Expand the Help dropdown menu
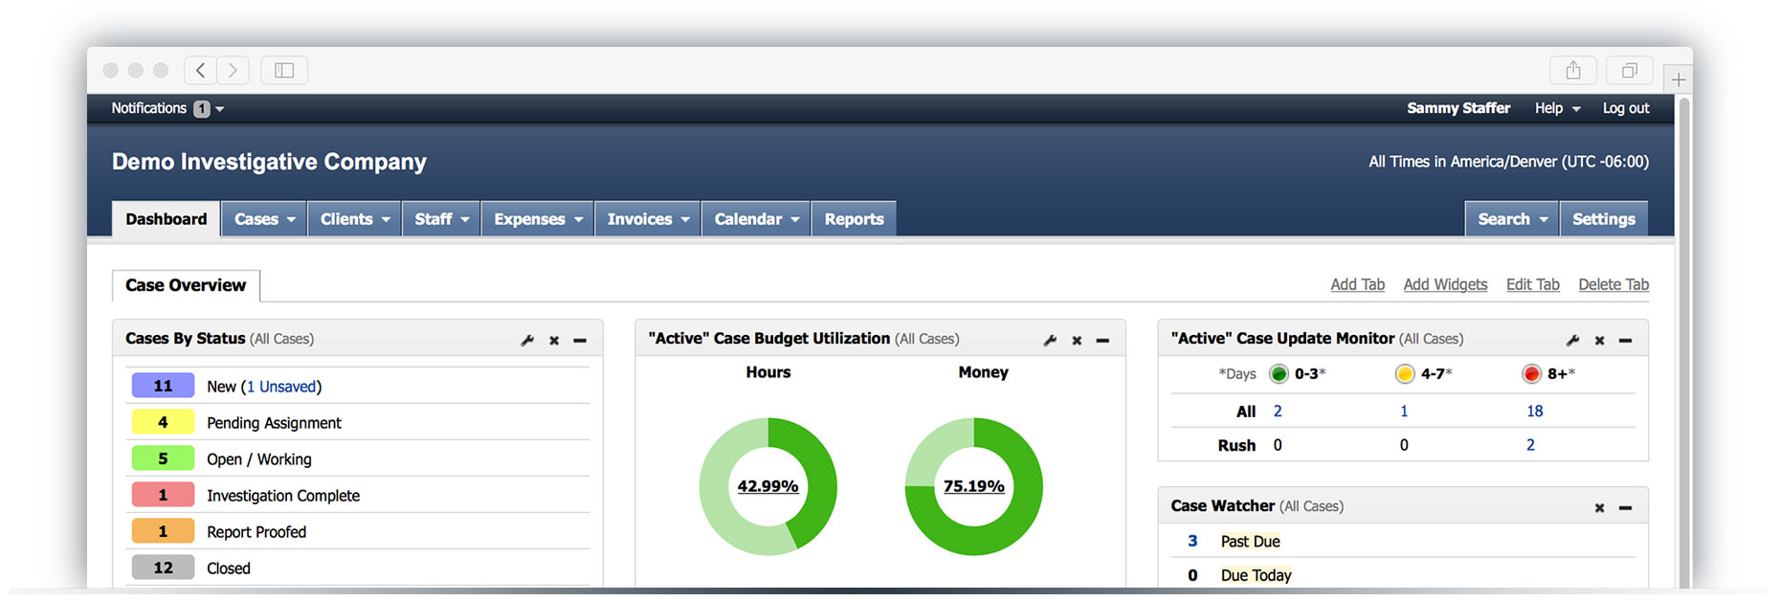Screen dimensions: 1780x601 [x=1557, y=108]
